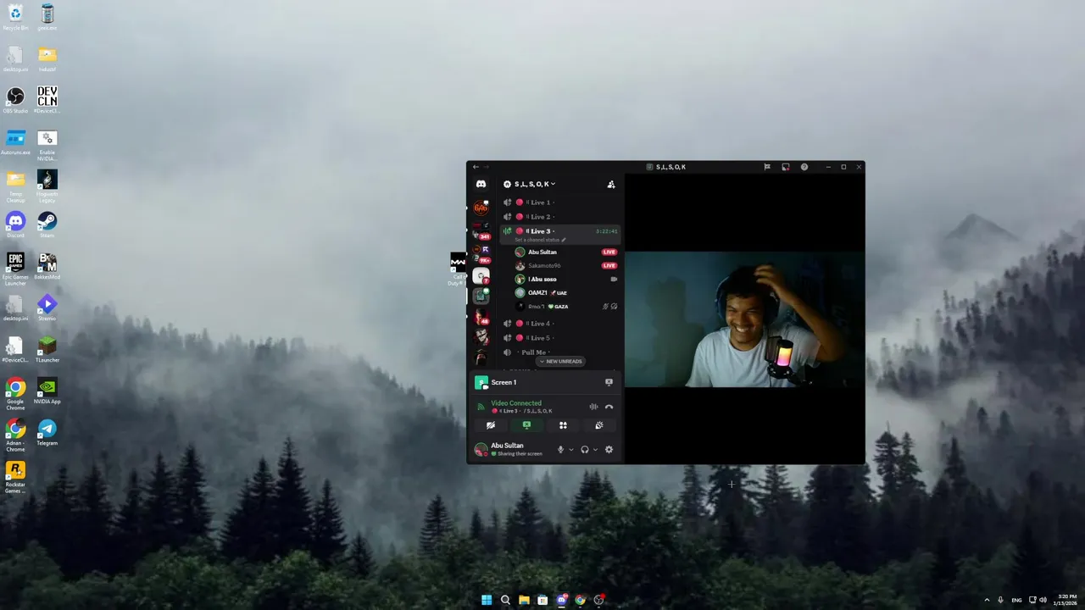The image size is (1085, 610).
Task: Open Google Chrome from the taskbar
Action: click(580, 600)
